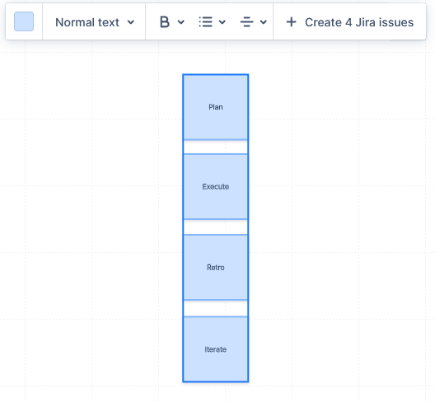Select the Plan sticky note

tap(216, 107)
